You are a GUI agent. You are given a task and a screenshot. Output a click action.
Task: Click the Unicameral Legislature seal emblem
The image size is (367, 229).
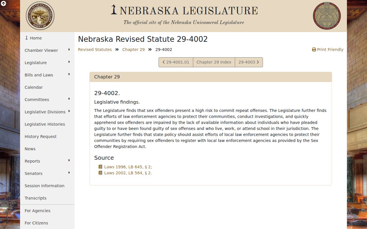pyautogui.click(x=327, y=16)
